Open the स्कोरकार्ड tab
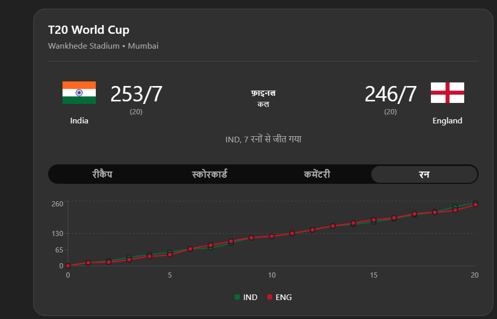Viewport: 497px width, 319px height. (x=209, y=175)
